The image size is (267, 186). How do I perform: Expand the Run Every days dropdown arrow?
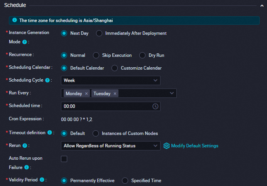coord(172,93)
